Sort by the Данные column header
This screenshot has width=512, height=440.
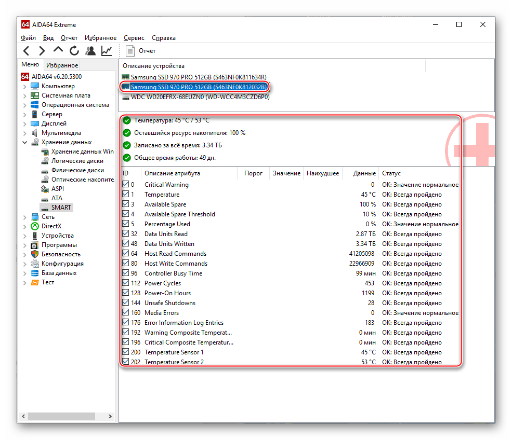(x=364, y=173)
